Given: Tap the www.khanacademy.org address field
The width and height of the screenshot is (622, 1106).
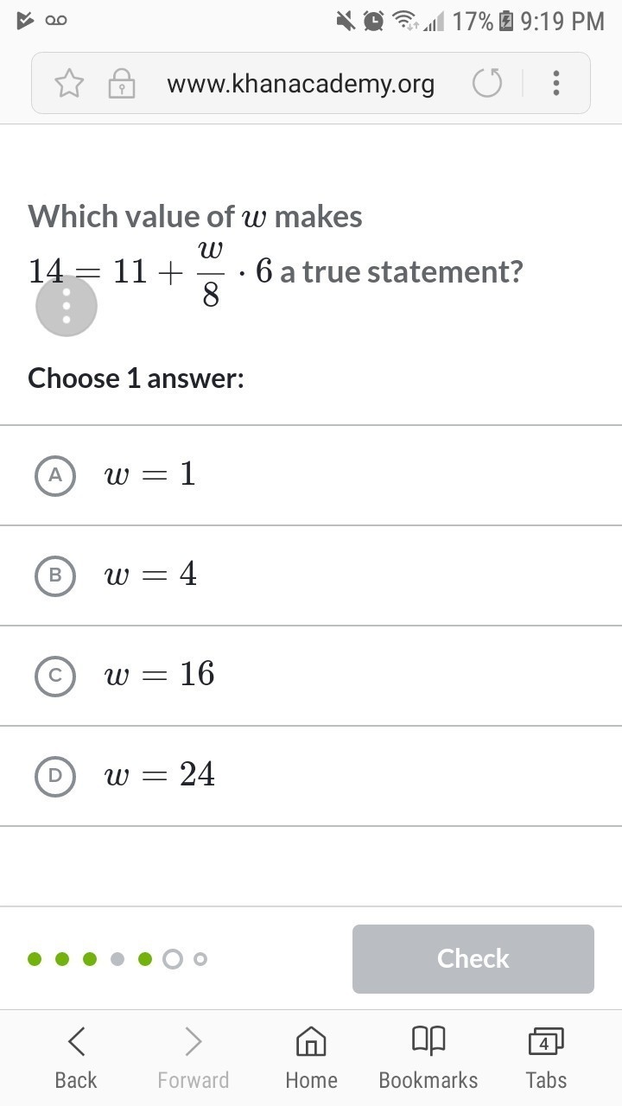Looking at the screenshot, I should coord(300,84).
